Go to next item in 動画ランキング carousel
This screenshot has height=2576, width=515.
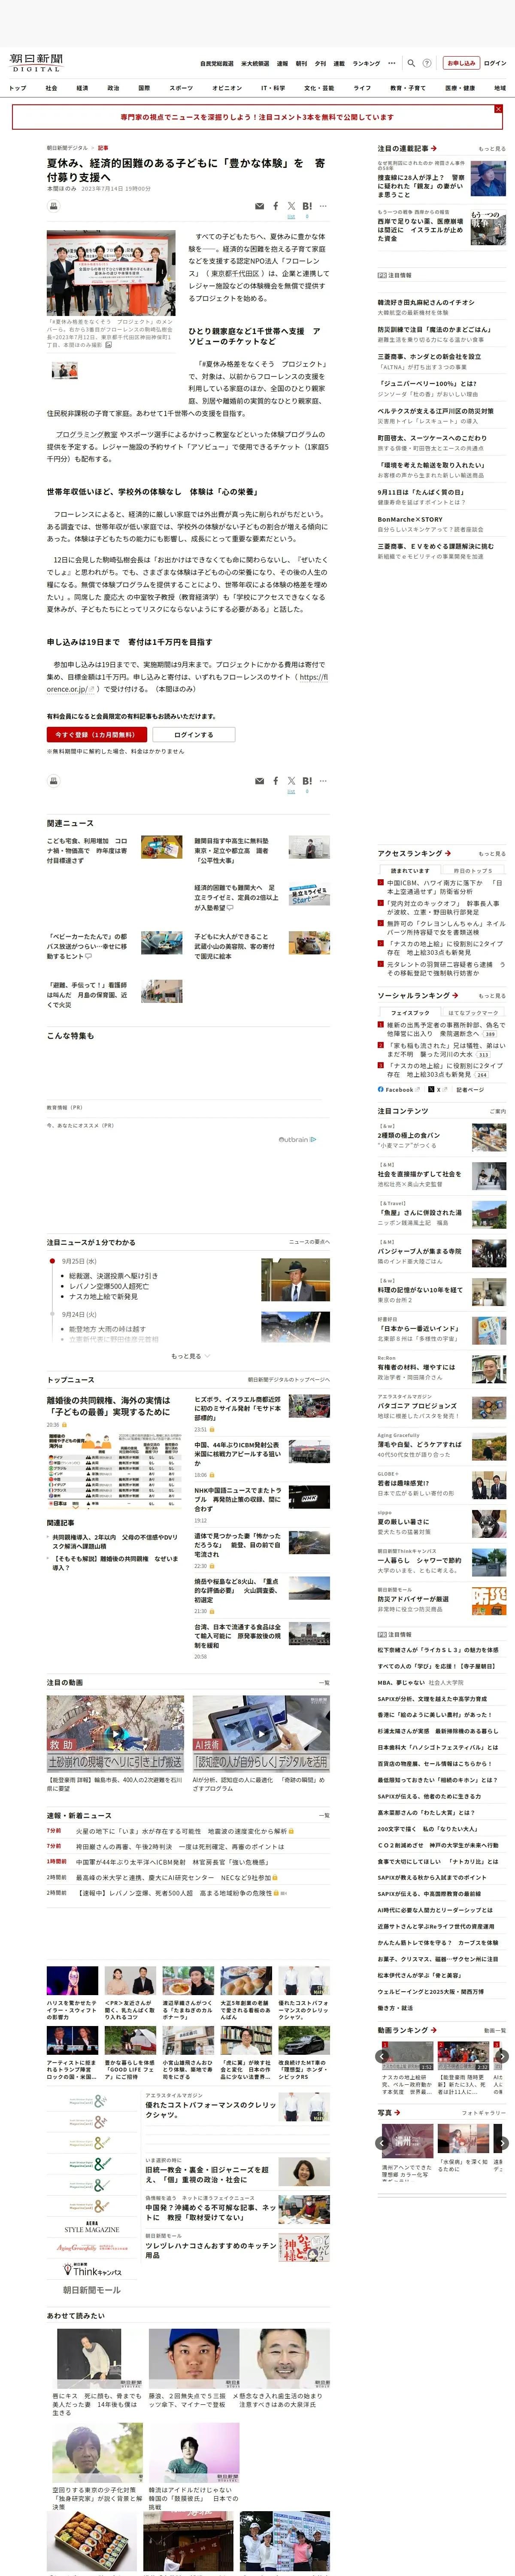[502, 2056]
